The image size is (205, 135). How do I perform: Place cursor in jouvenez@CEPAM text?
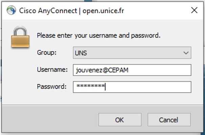click(102, 70)
